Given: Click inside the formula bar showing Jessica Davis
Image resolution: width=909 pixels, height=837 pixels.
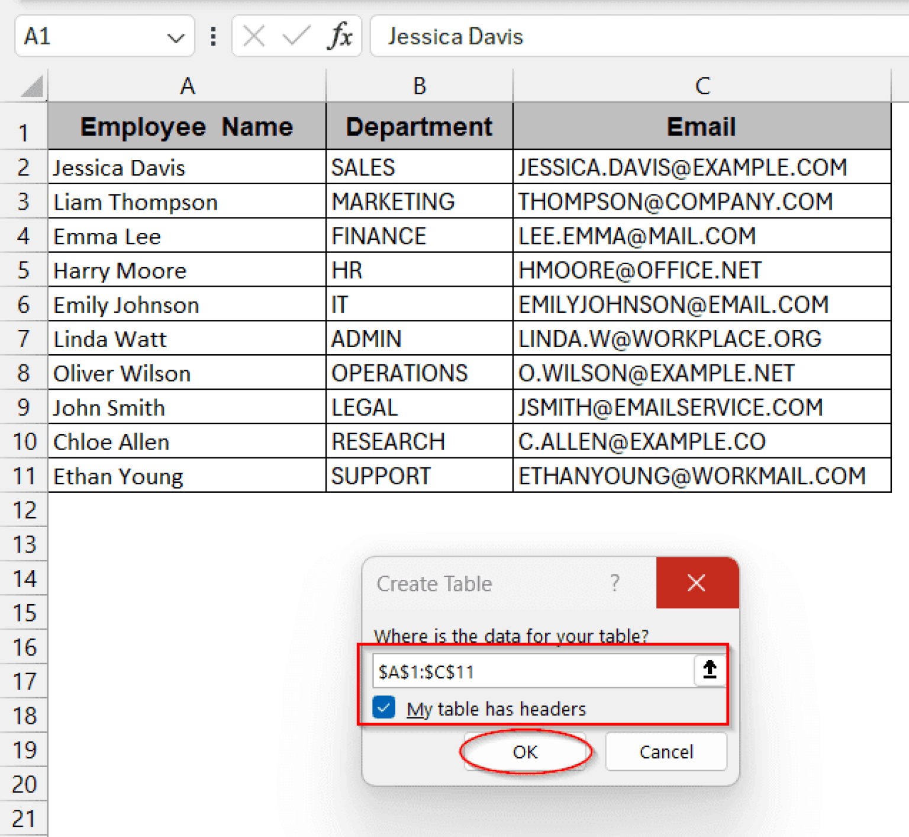Looking at the screenshot, I should click(533, 36).
